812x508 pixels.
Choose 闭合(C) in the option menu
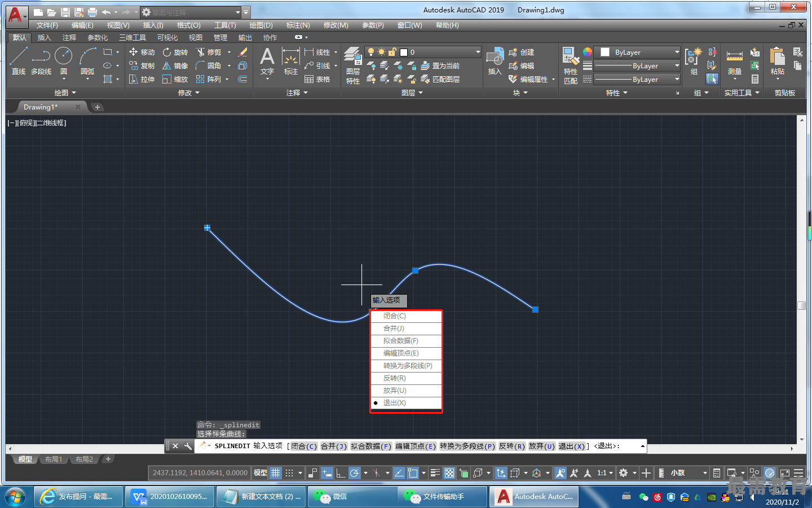tap(406, 316)
